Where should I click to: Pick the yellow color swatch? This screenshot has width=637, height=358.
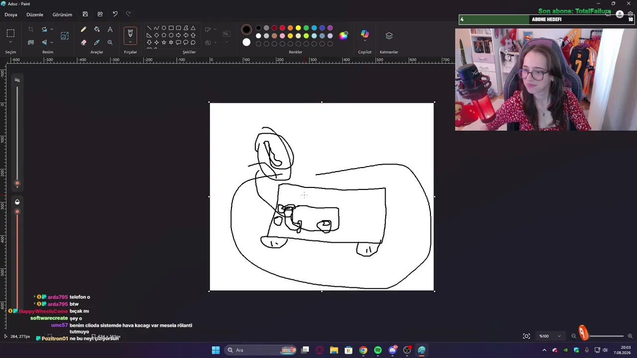[x=298, y=28]
